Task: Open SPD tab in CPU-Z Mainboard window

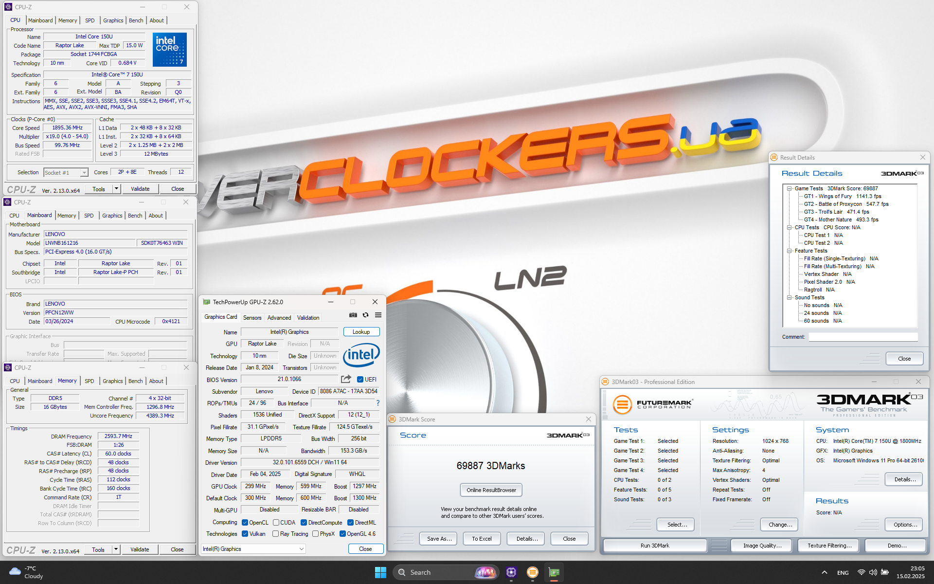Action: 89,216
